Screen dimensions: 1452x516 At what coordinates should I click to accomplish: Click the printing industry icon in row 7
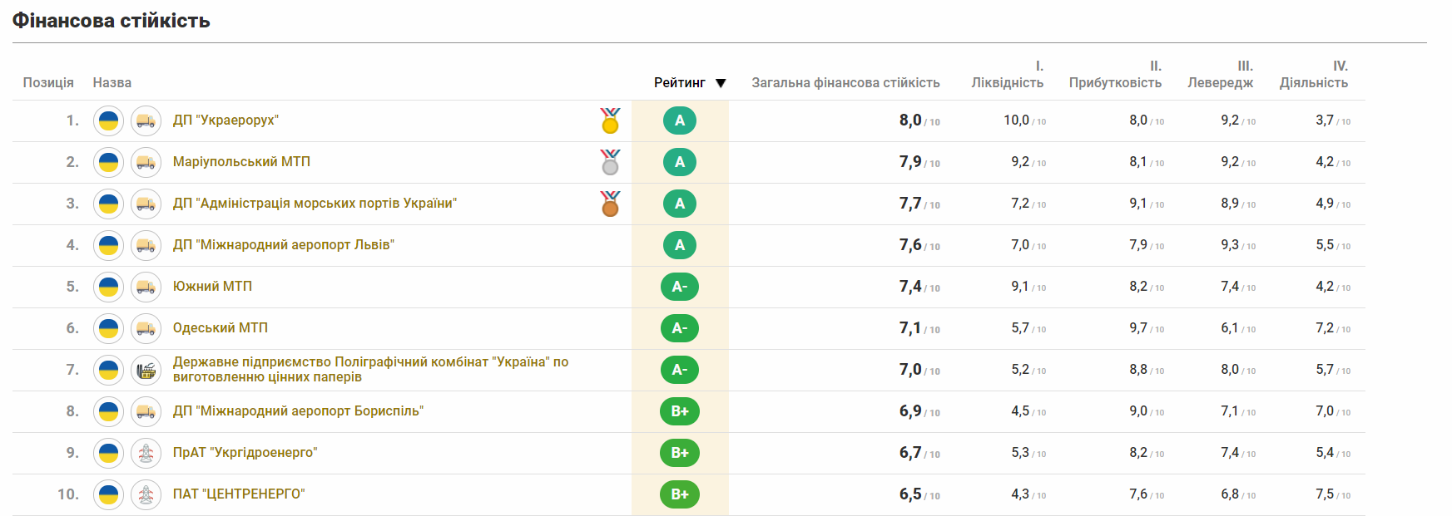(146, 370)
